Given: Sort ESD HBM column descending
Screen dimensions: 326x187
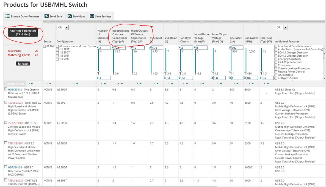Looking at the screenshot, I should coord(268,84).
